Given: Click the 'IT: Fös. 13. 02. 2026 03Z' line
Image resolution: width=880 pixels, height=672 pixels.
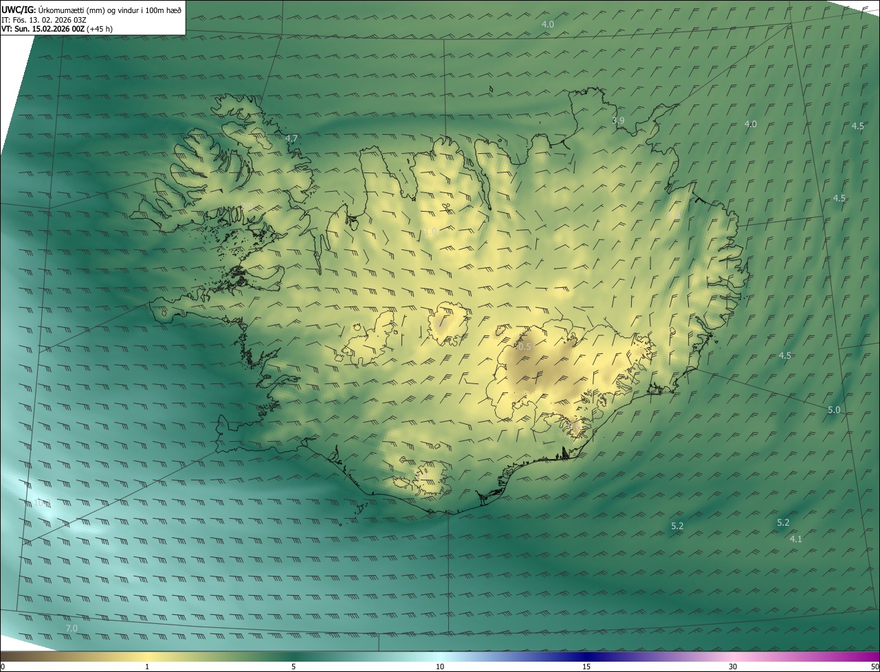Looking at the screenshot, I should tap(48, 19).
